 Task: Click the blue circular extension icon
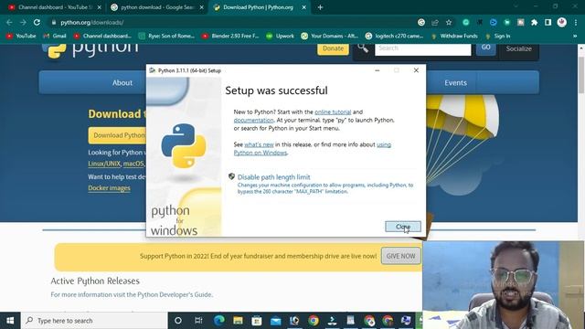494,22
